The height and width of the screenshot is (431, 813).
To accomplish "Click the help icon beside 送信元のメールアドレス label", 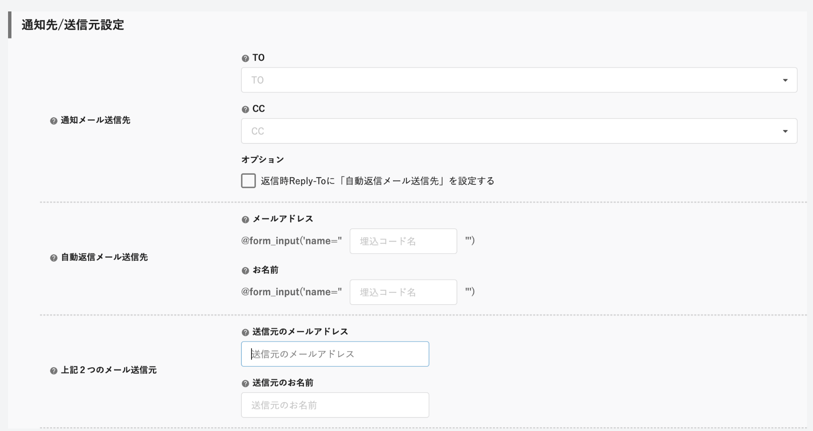I will tap(245, 332).
